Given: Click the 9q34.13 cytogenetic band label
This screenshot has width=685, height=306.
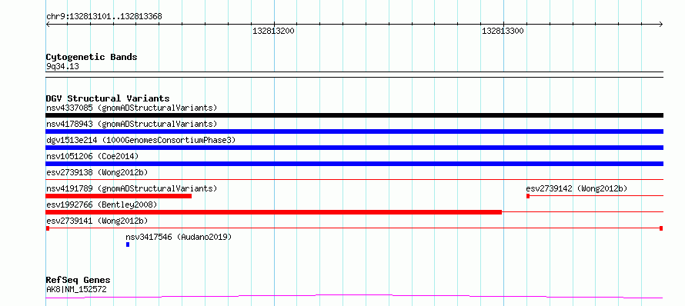Looking at the screenshot, I should pyautogui.click(x=62, y=67).
